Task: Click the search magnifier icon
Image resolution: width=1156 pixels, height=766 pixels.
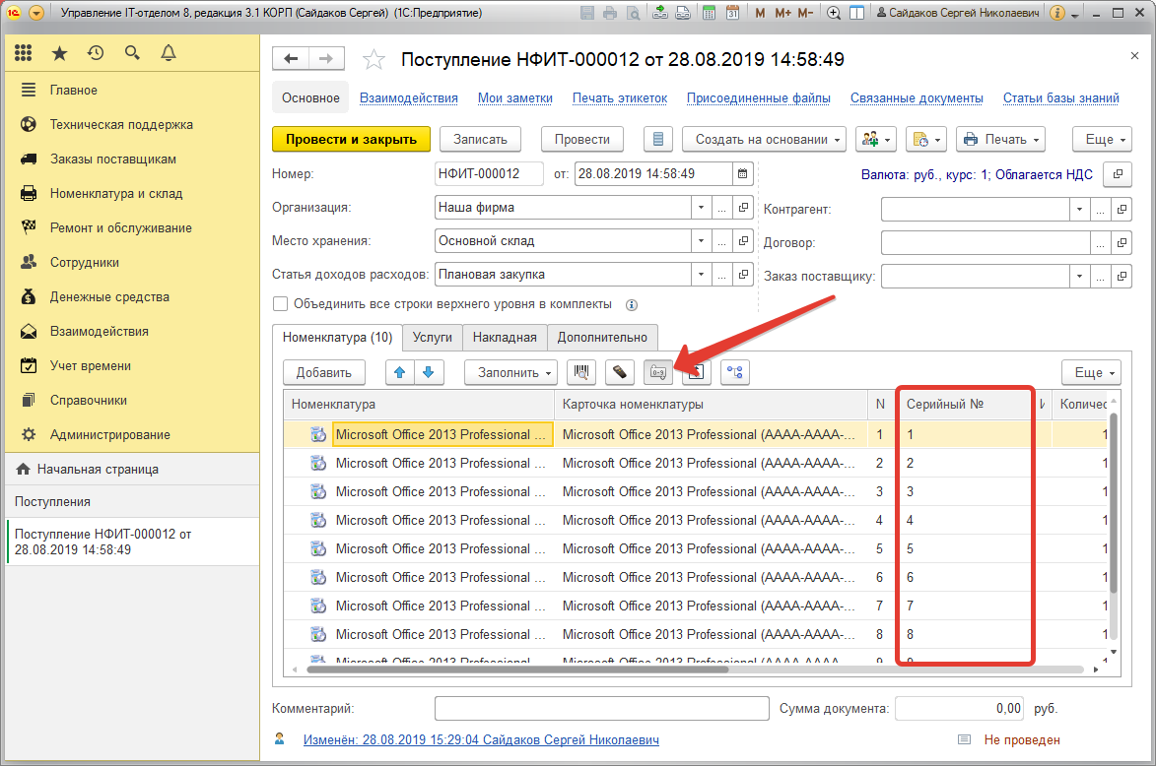Action: pos(132,53)
